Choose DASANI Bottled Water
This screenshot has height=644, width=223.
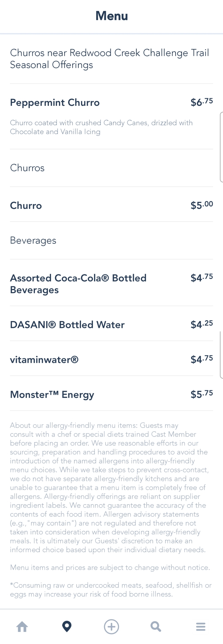coord(67,325)
